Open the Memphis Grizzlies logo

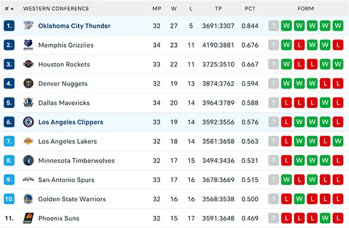[x=29, y=45]
